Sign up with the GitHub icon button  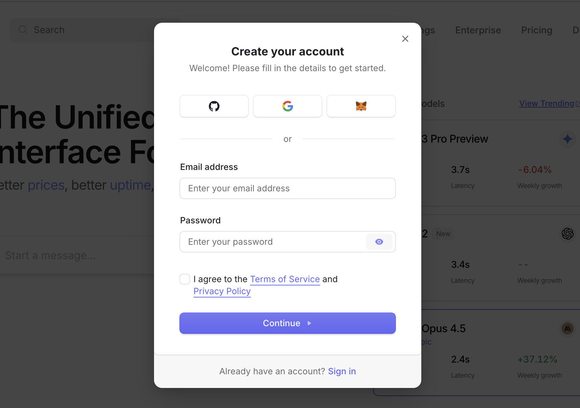pos(214,106)
